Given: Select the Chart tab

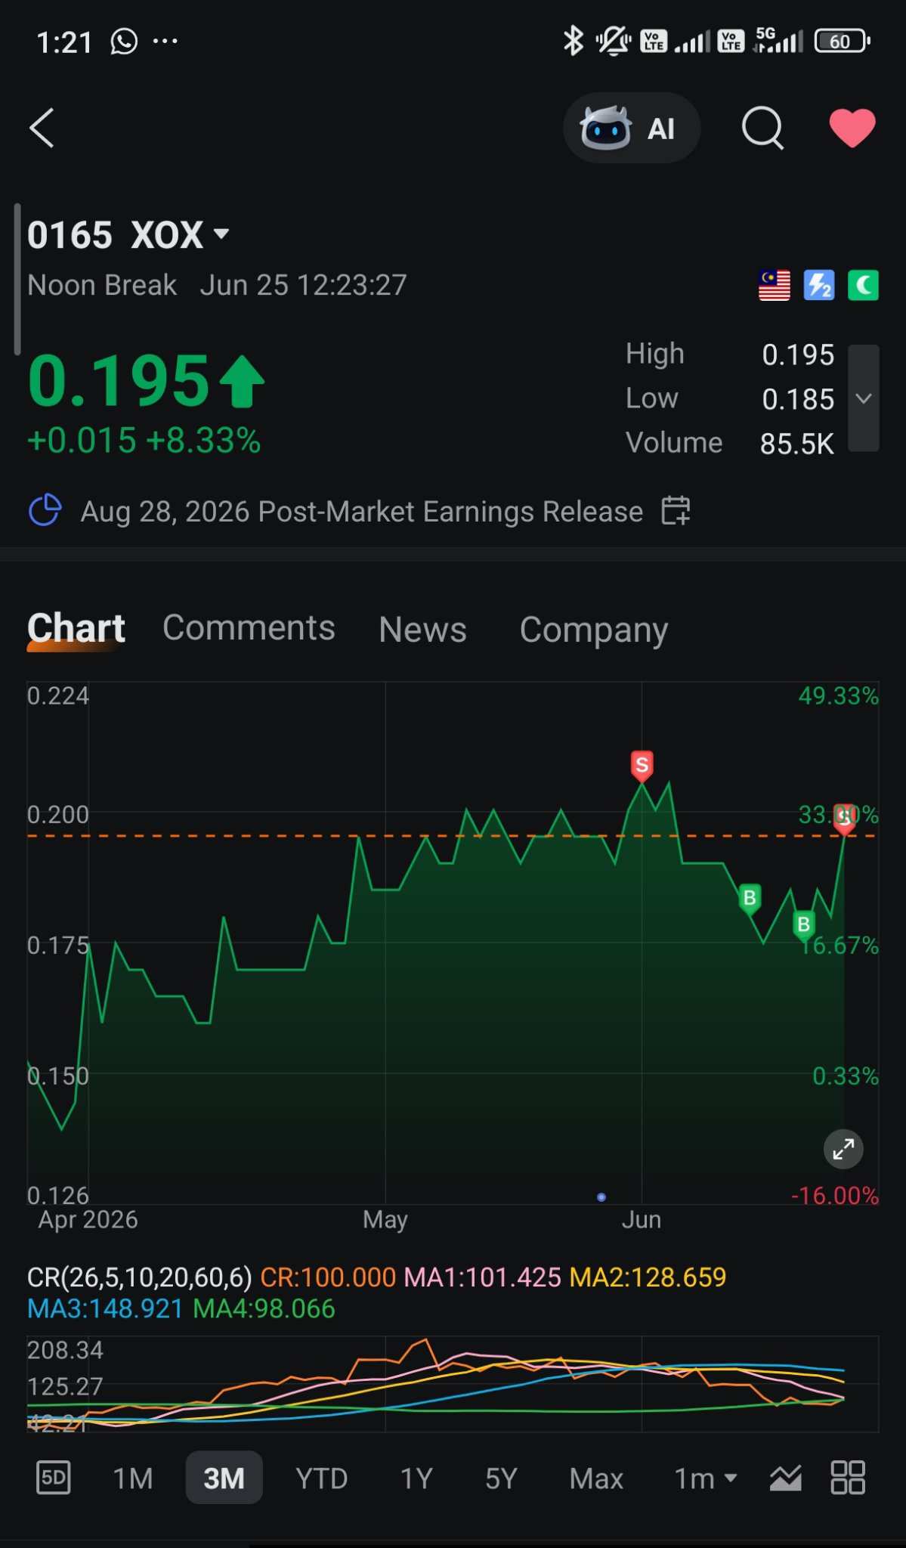Looking at the screenshot, I should point(76,628).
